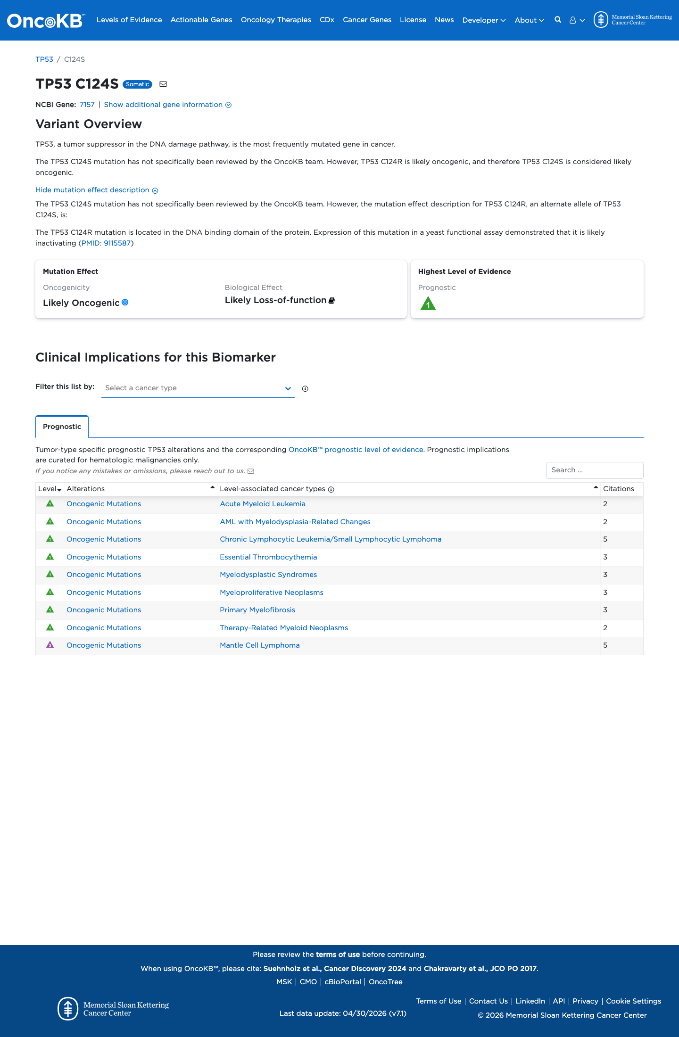
Task: Open Chakravarty et al., JCO PO 2017 citation
Action: 480,969
